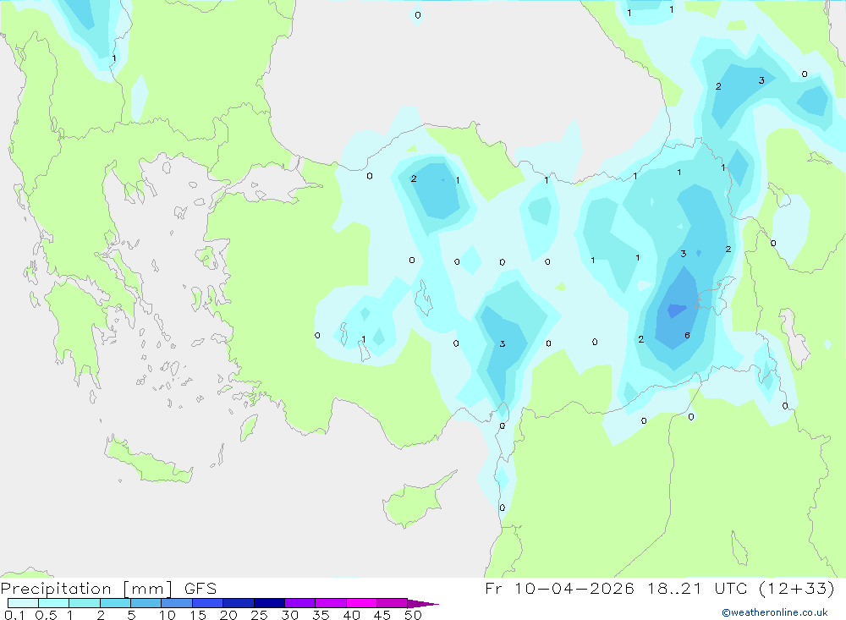Select the legend swatch between 0.5 and 1
Viewport: 846px width, 620px height.
54,603
